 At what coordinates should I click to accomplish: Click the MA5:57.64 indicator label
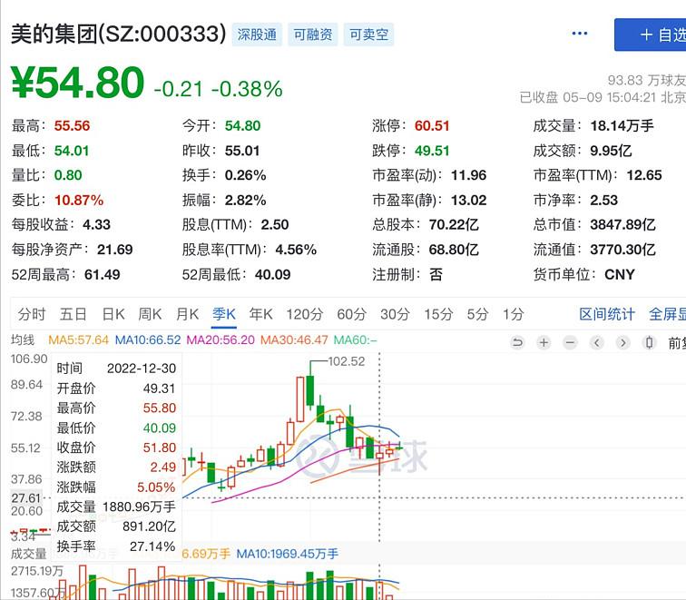click(78, 340)
